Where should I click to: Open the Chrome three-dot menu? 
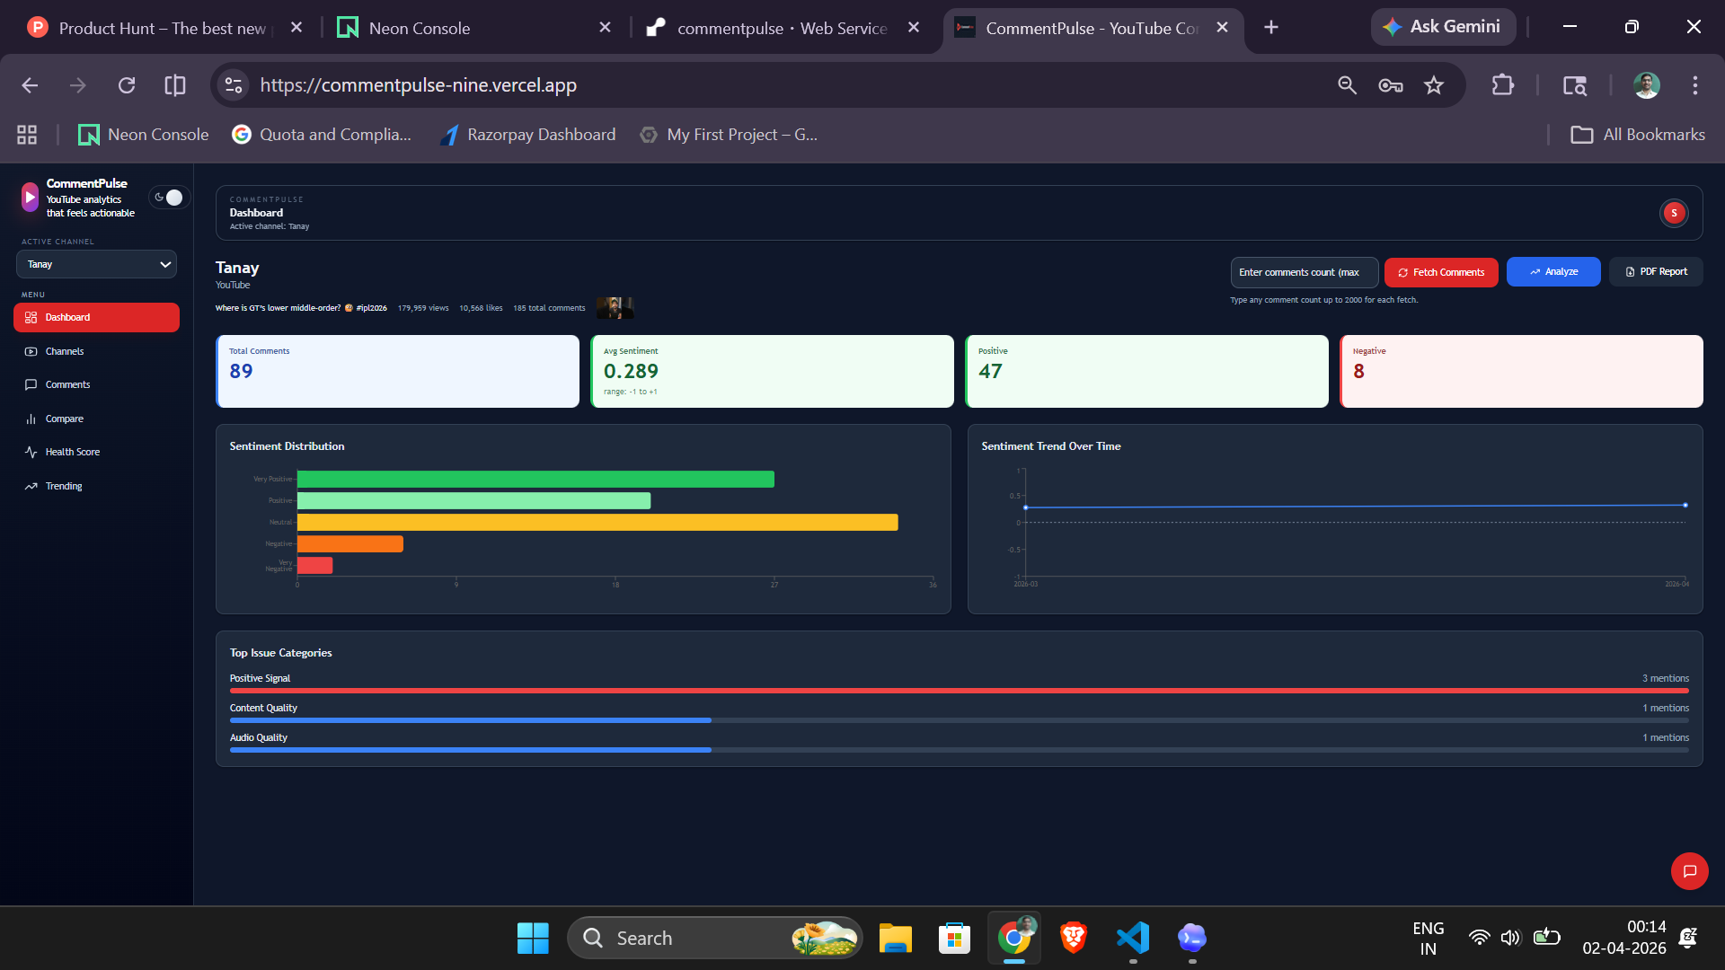(x=1695, y=85)
